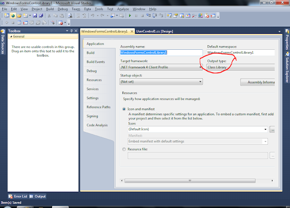Open the Project menu

(37, 9)
